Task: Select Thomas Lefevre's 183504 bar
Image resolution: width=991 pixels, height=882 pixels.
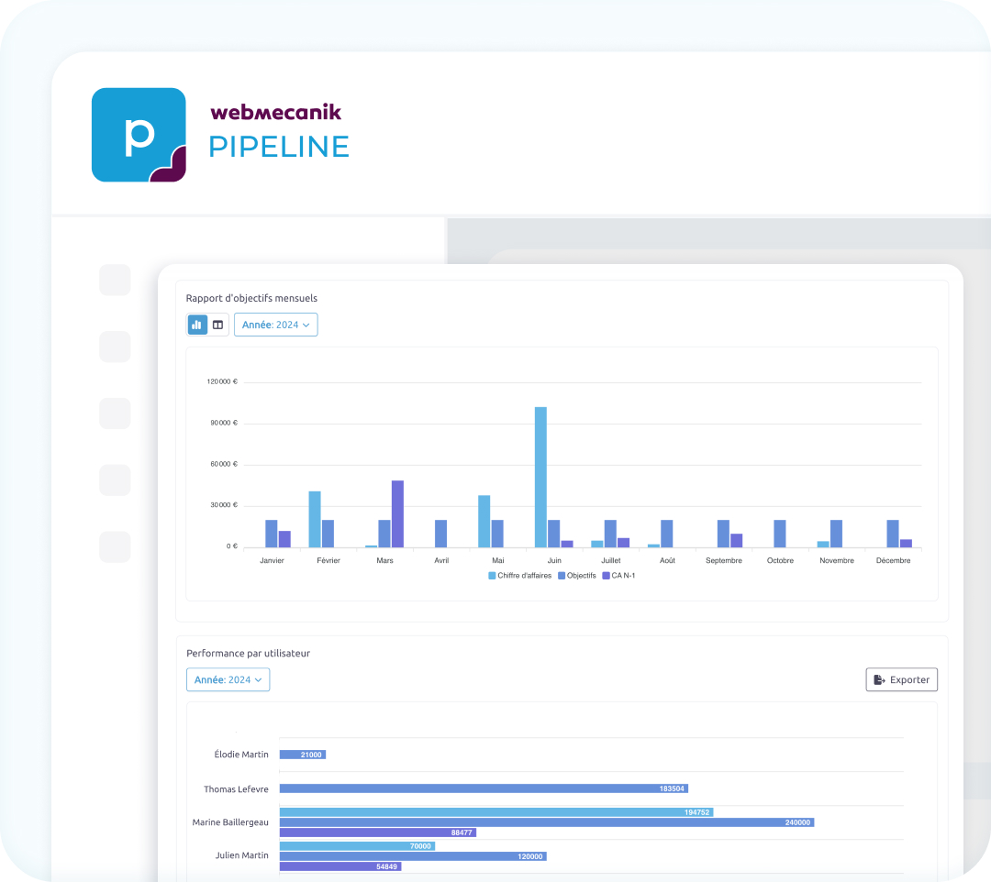Action: pyautogui.click(x=483, y=788)
